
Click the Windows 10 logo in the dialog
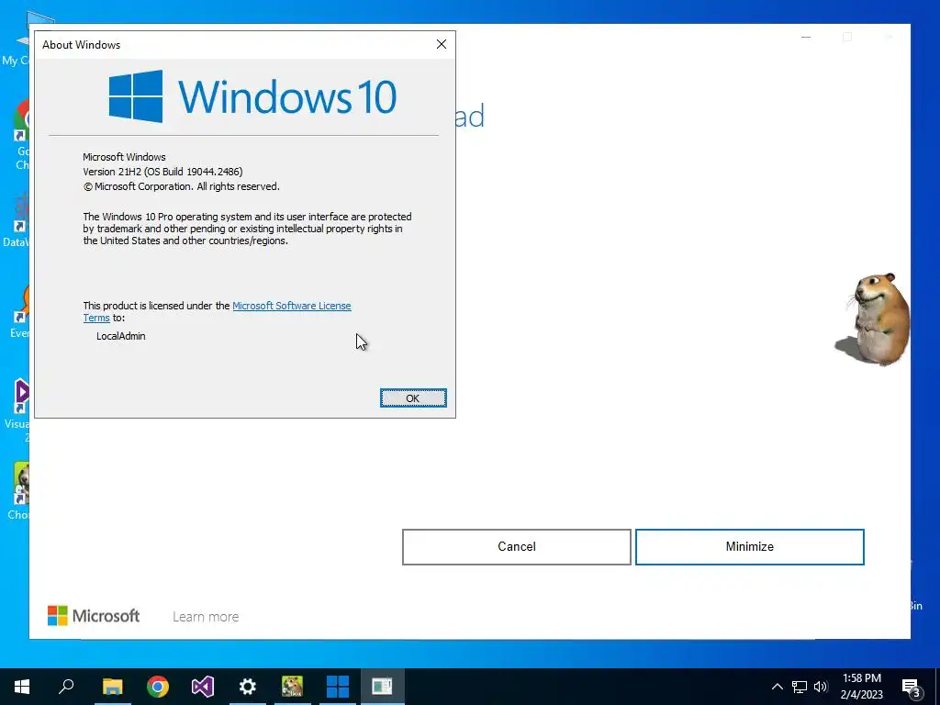252,95
